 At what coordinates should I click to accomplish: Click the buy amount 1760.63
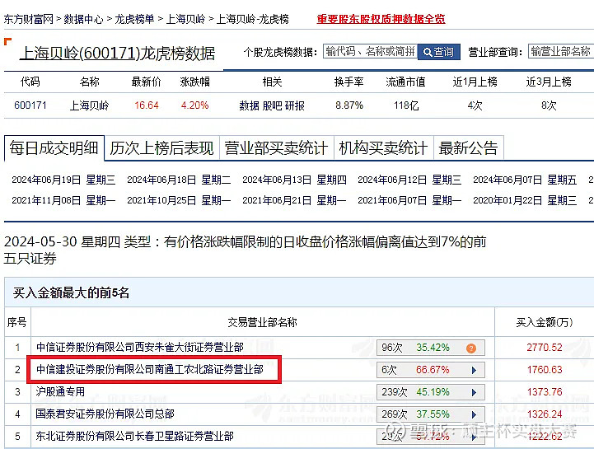click(545, 370)
